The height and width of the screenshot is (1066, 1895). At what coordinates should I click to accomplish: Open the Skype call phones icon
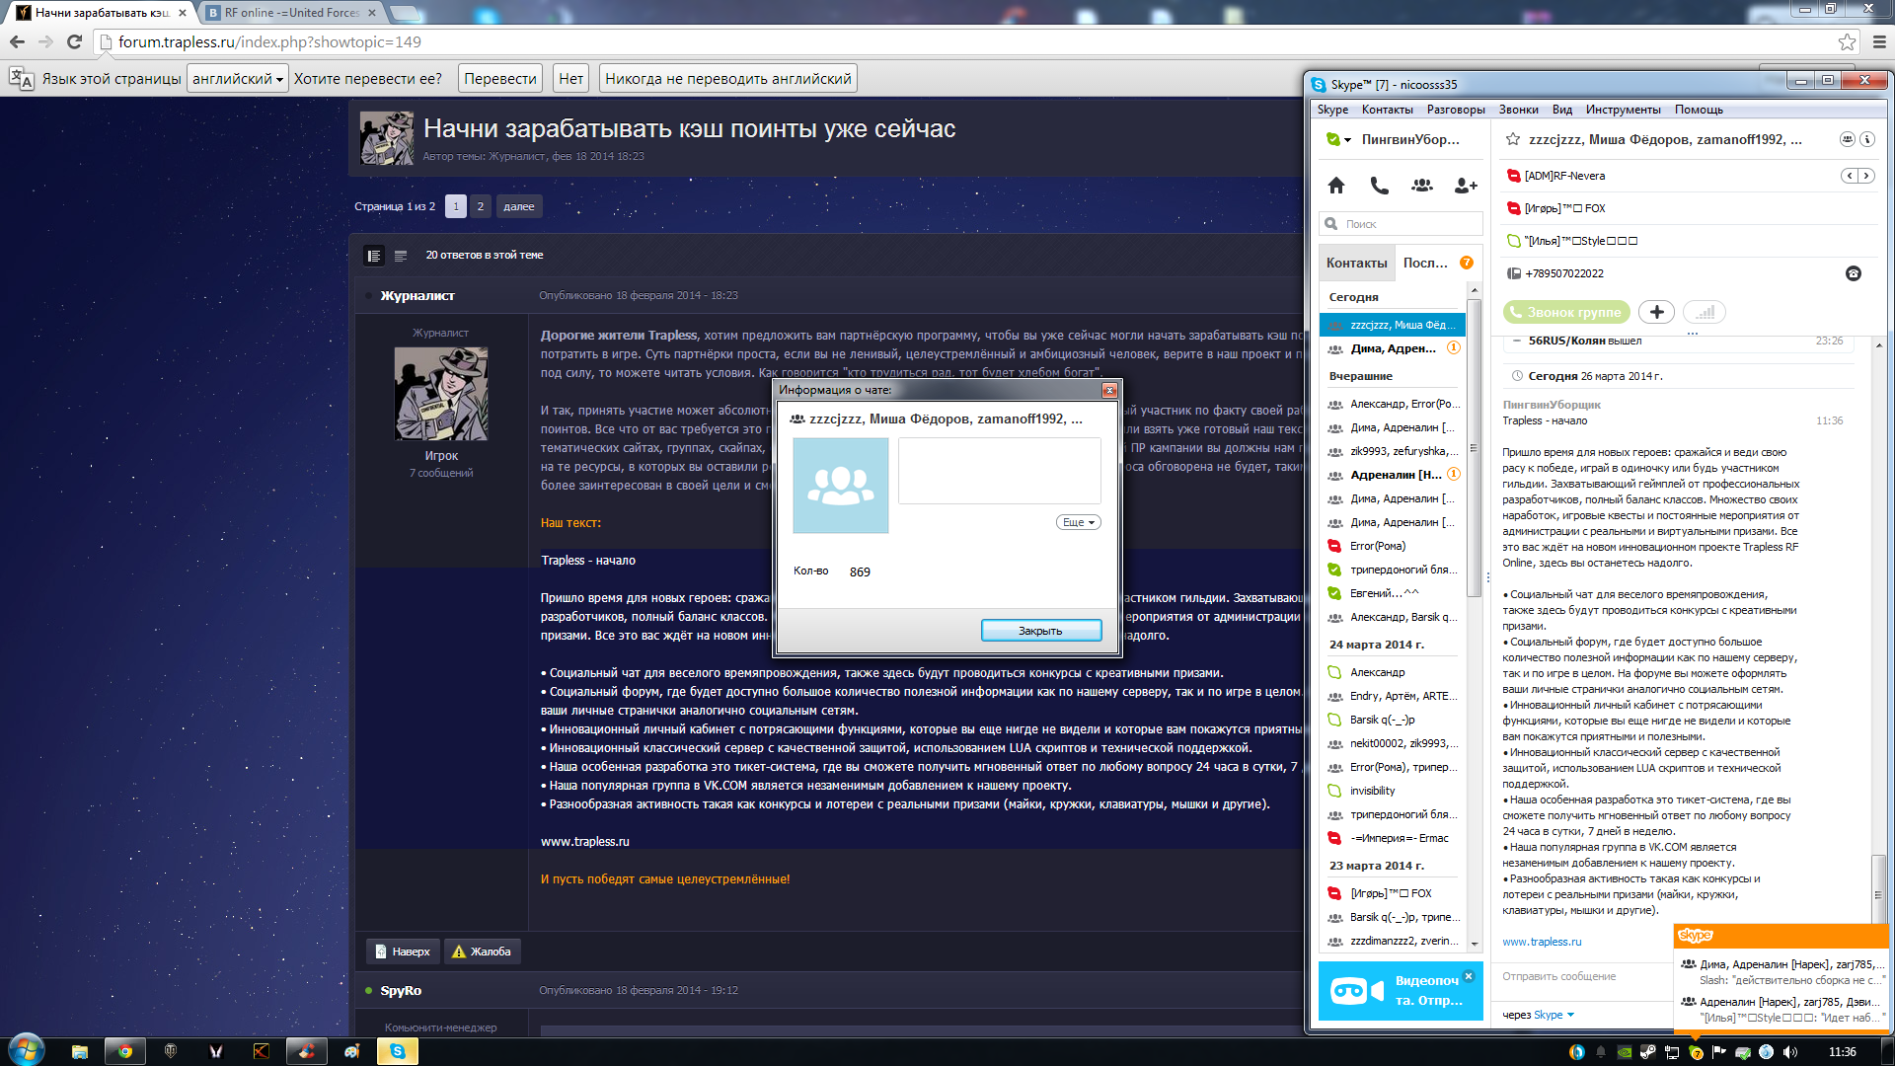coord(1379,185)
